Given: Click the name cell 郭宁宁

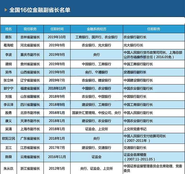Looking at the screenshot, I should click(x=8, y=89).
